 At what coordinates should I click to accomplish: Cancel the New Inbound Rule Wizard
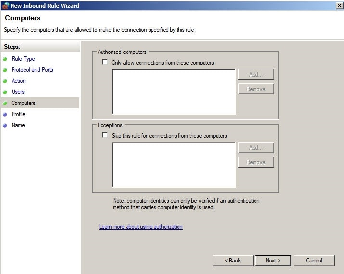pos(314,261)
